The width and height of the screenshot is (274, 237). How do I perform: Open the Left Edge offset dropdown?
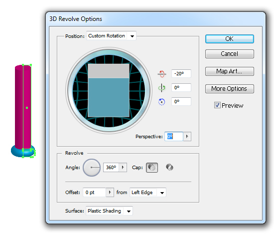coord(148,193)
